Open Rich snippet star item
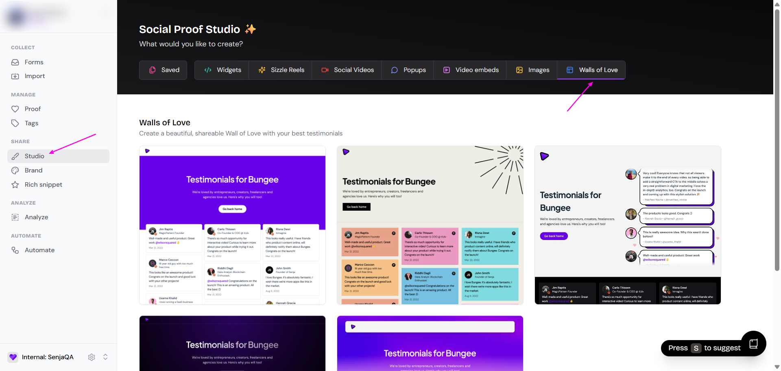 (43, 185)
